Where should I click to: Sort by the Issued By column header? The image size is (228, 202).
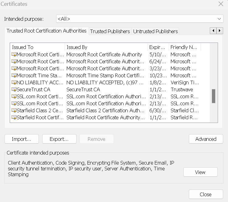click(x=106, y=47)
